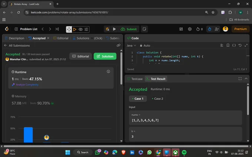Click the Editorial button beside Solution
The image size is (252, 157).
pos(80,56)
